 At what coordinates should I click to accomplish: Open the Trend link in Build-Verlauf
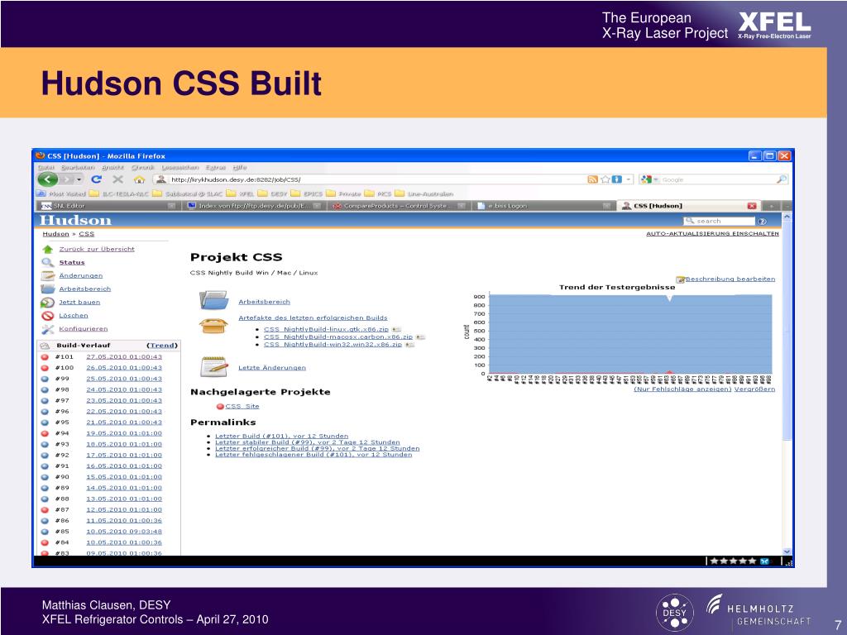(x=162, y=346)
